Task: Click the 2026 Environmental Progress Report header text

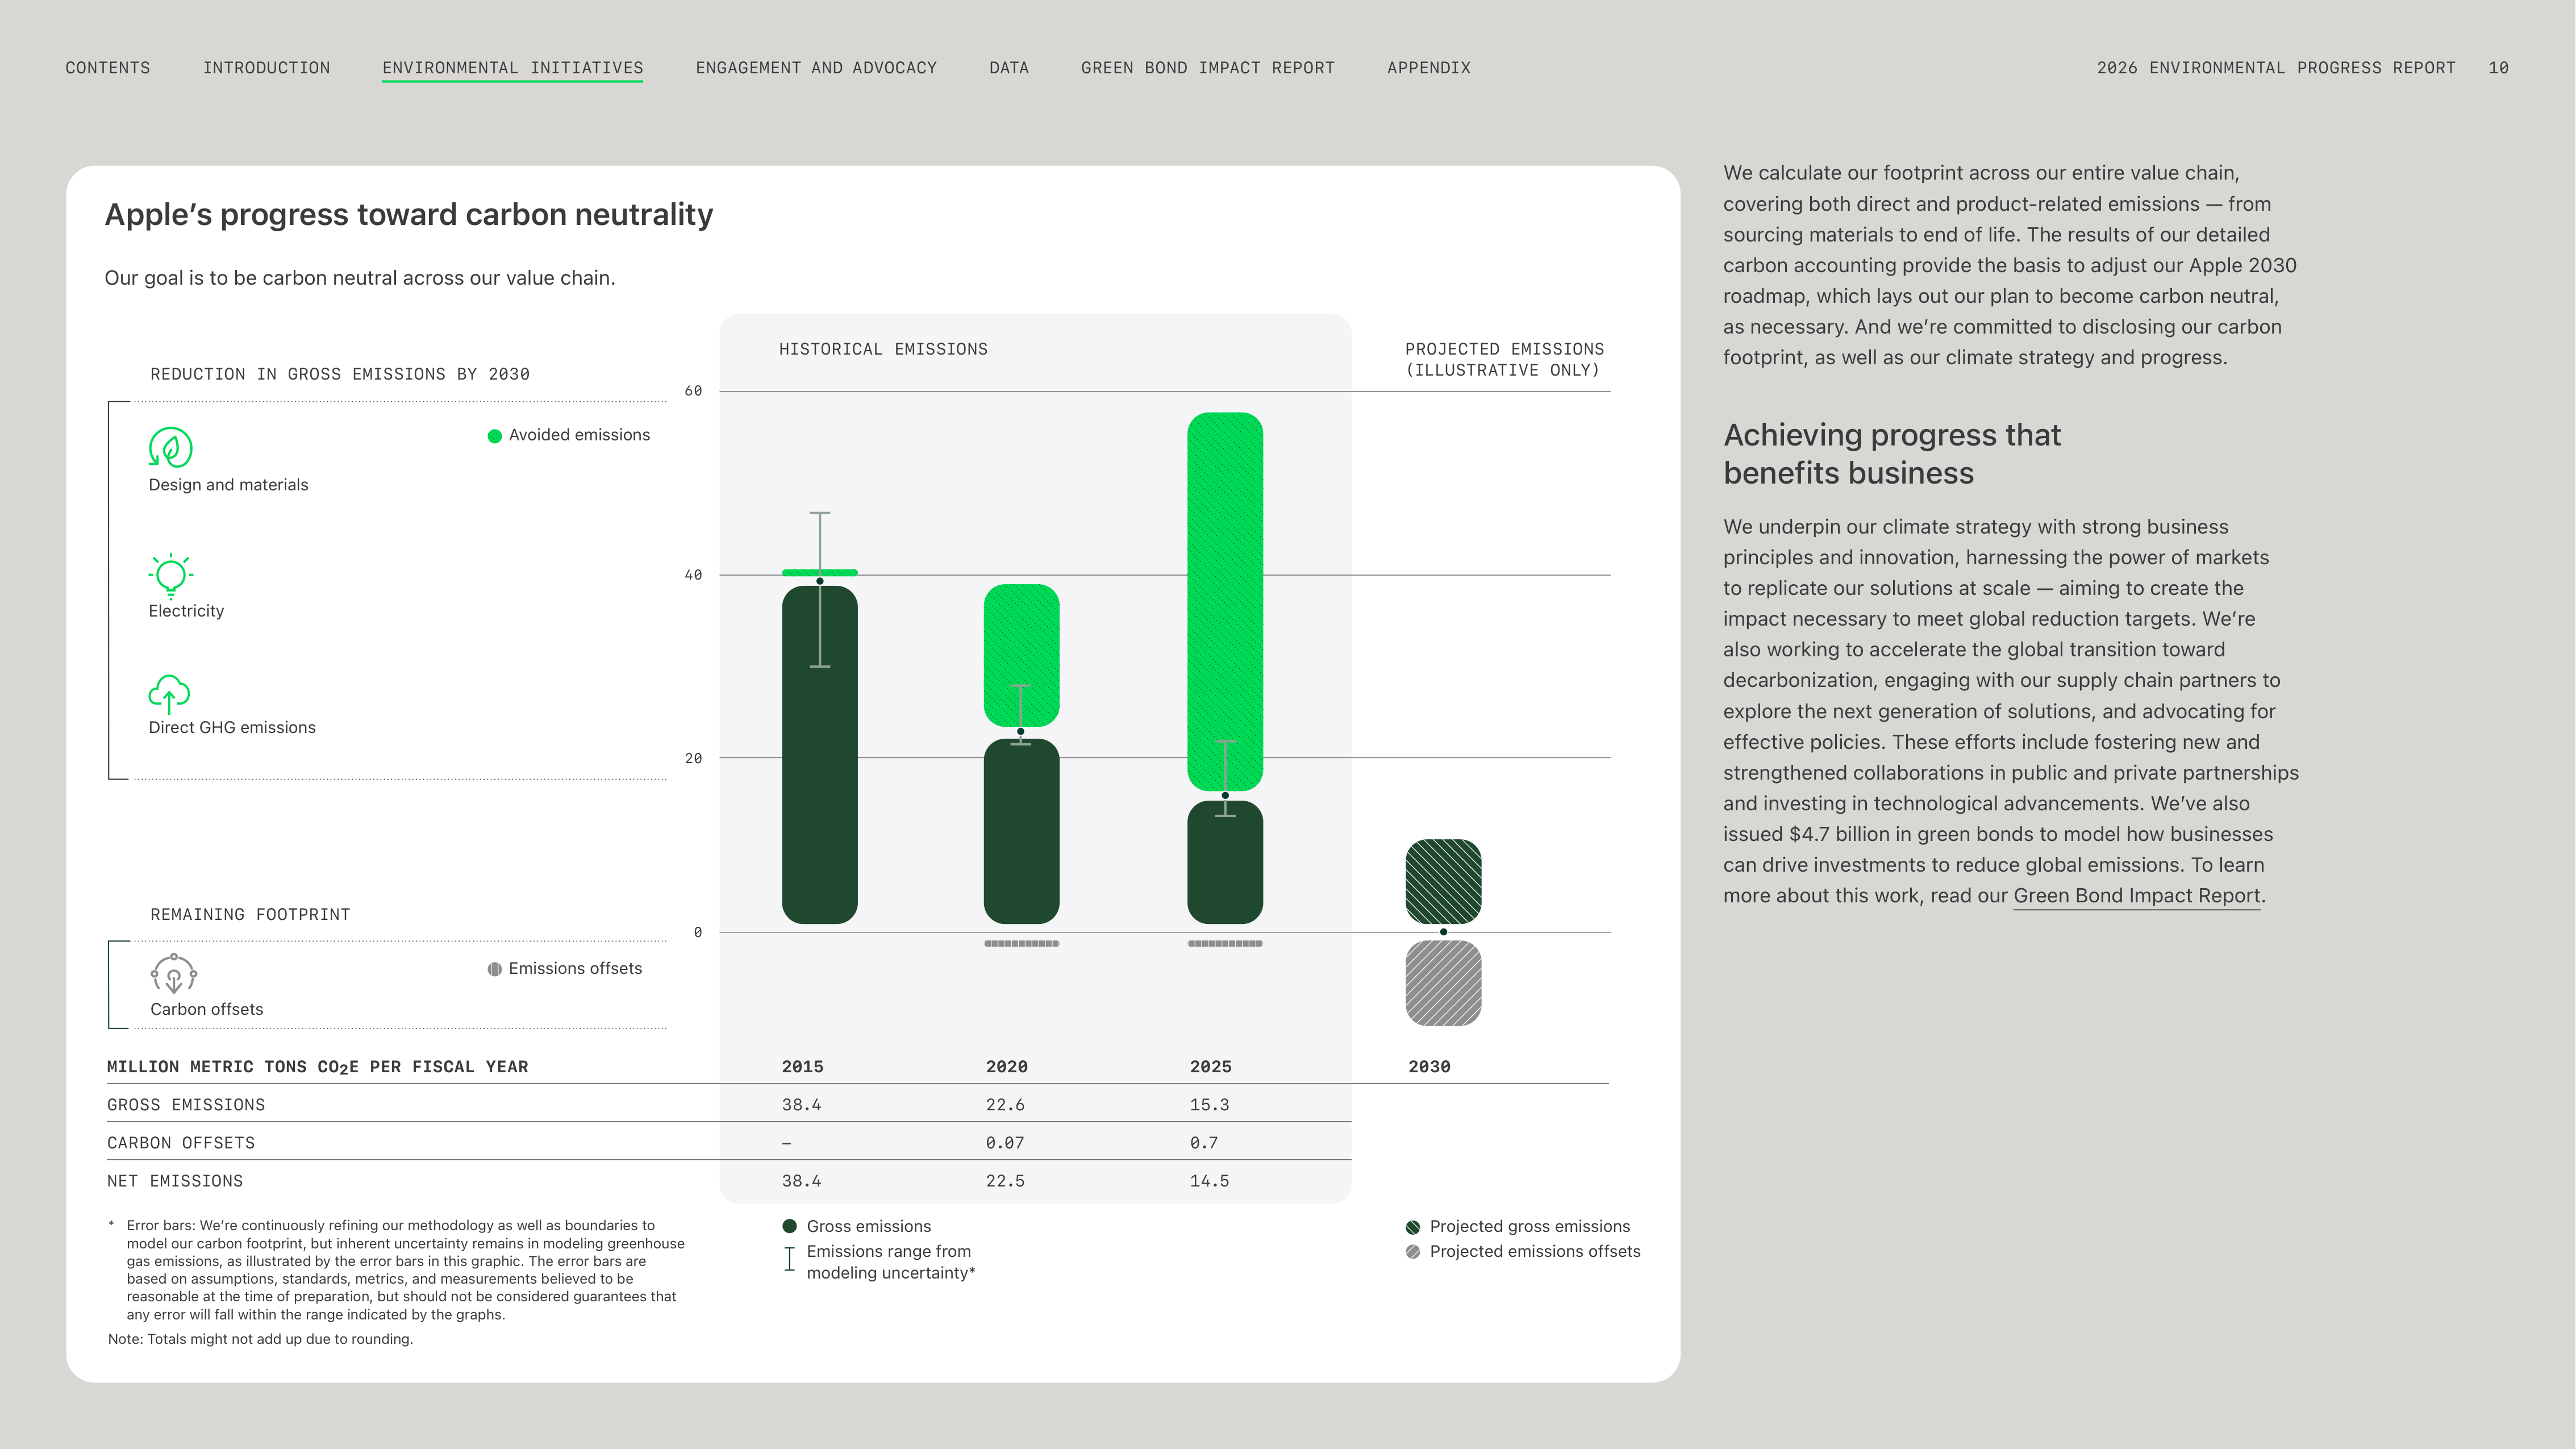Action: [2276, 68]
